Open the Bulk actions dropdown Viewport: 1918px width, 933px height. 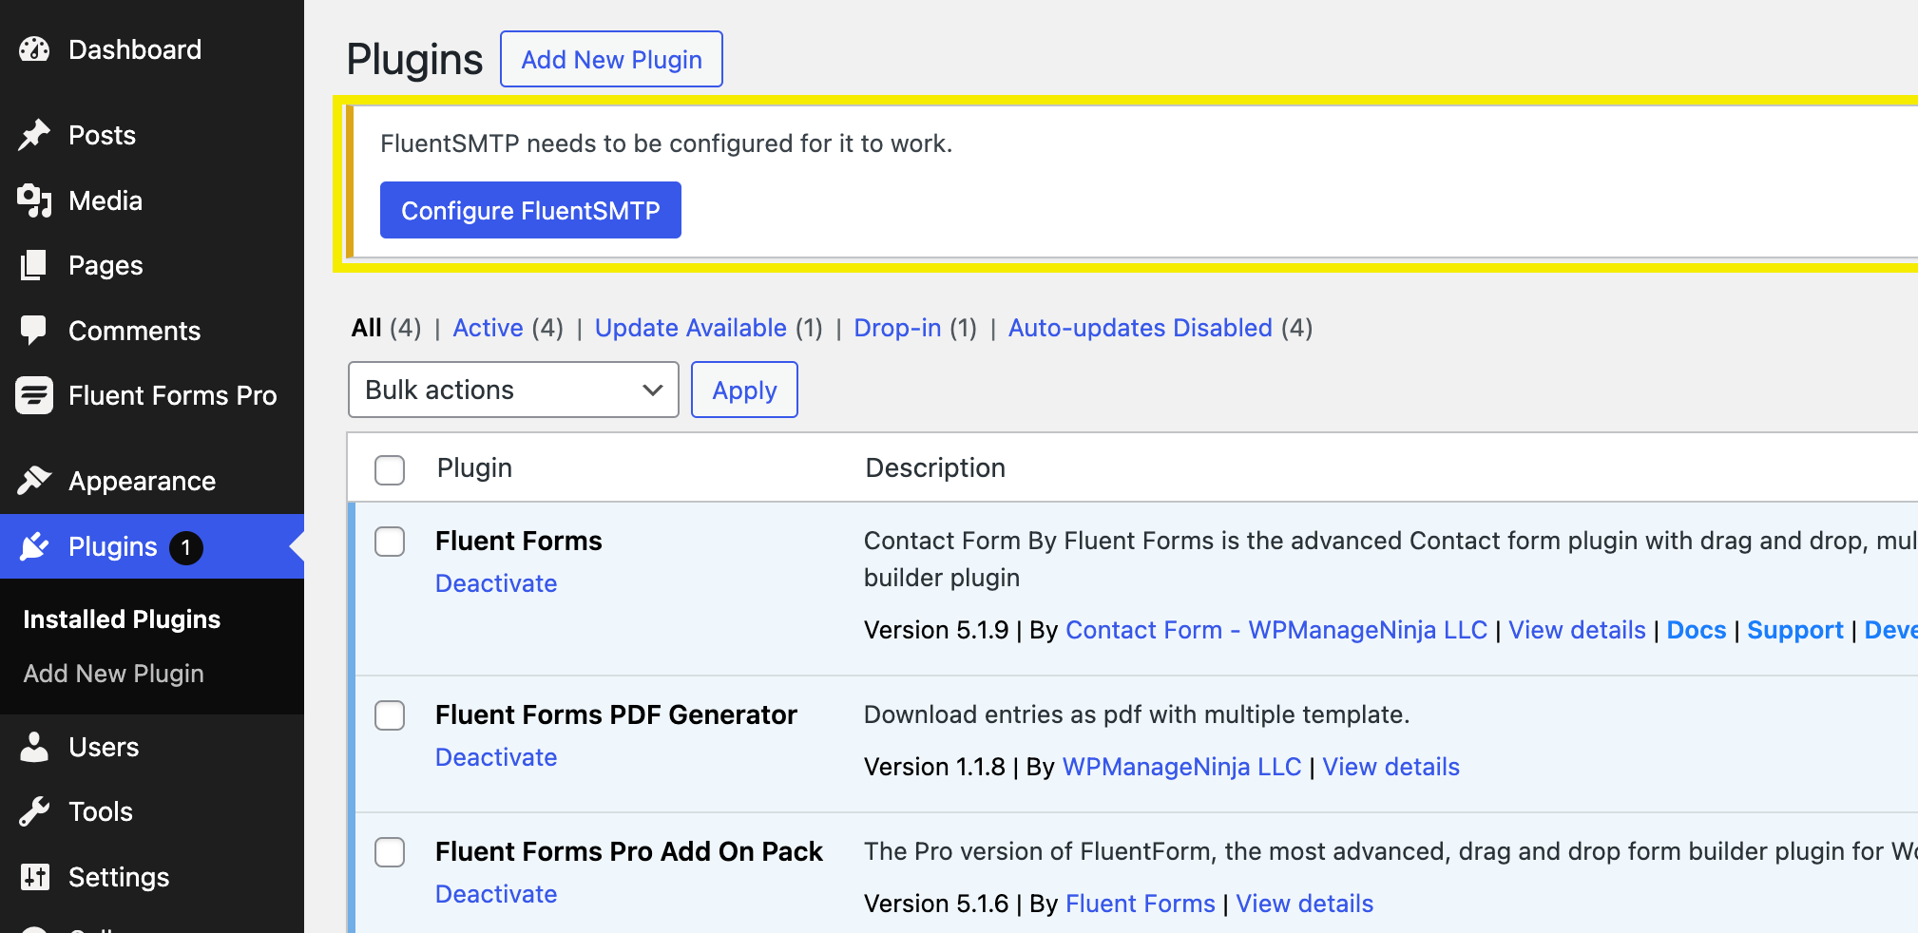512,390
